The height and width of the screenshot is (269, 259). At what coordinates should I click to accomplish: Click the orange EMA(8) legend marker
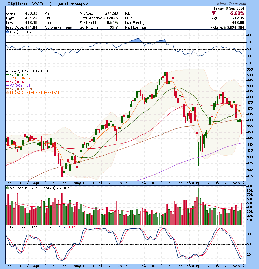click(7, 78)
